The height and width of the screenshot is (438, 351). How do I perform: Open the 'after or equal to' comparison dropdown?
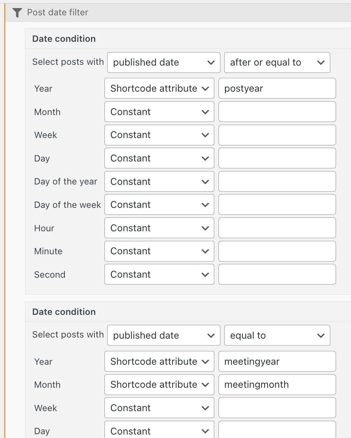coord(277,63)
